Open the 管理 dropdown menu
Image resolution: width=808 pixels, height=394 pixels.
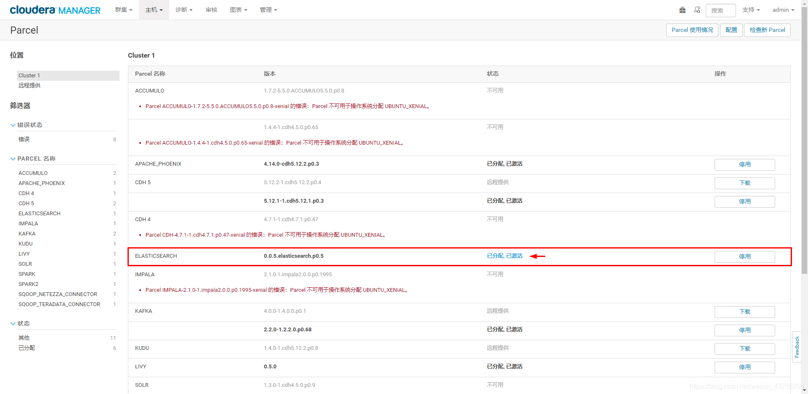(268, 10)
